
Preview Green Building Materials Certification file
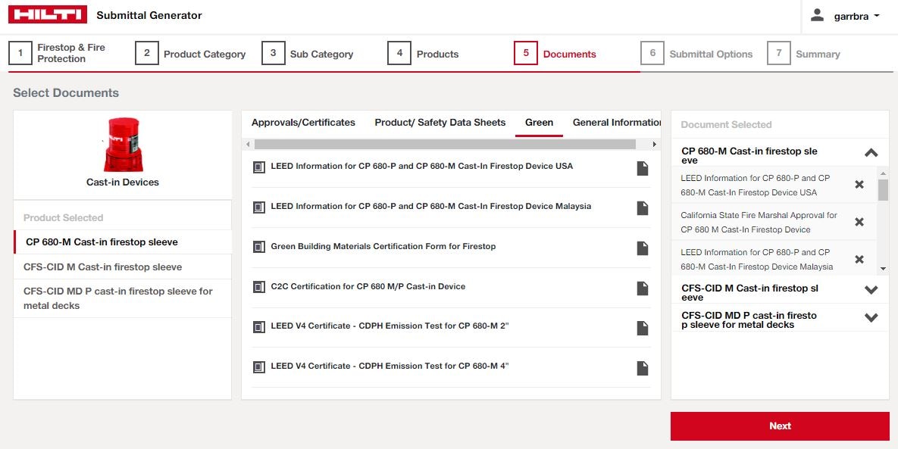coord(643,248)
